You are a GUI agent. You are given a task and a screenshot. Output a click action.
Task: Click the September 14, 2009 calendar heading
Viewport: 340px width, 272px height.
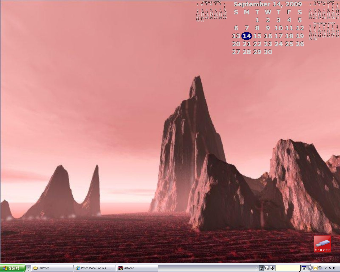pos(267,4)
